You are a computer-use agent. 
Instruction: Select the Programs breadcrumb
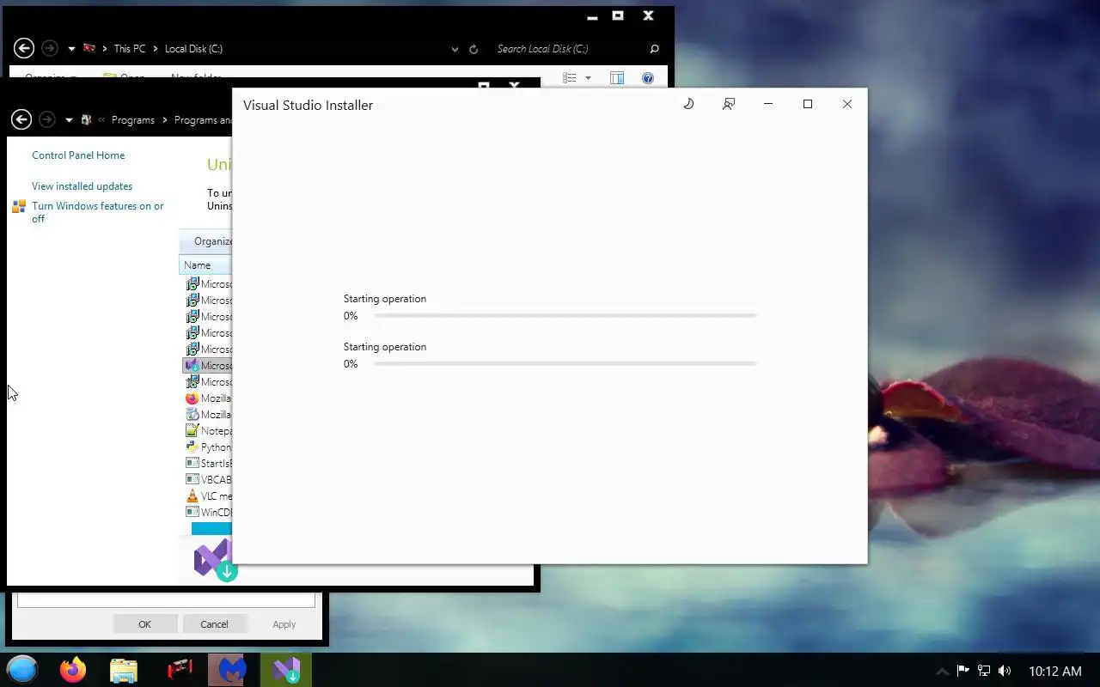coord(133,120)
